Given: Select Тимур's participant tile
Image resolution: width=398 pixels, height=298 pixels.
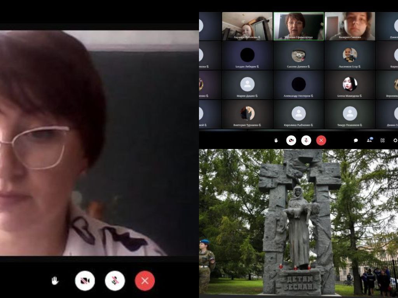Looking at the screenshot, I should 350,114.
